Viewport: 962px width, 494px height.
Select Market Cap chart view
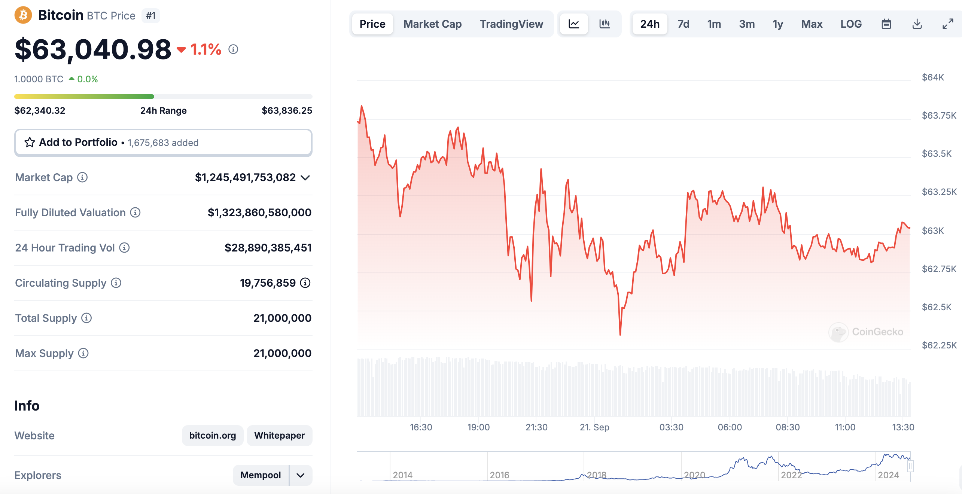(432, 23)
